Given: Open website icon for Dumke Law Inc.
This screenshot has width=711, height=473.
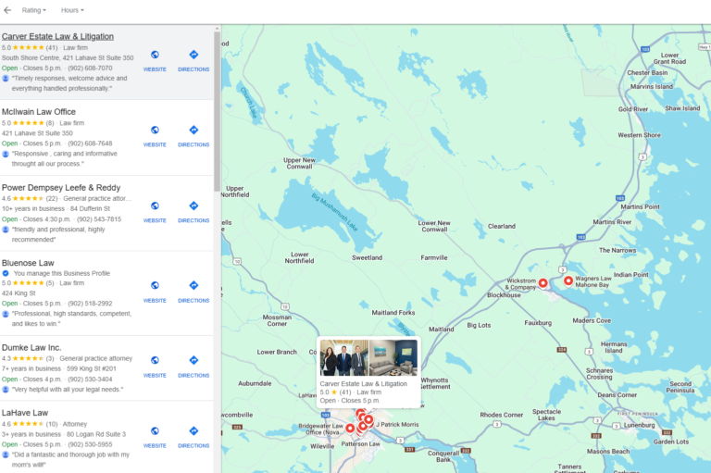Looking at the screenshot, I should coord(155,360).
